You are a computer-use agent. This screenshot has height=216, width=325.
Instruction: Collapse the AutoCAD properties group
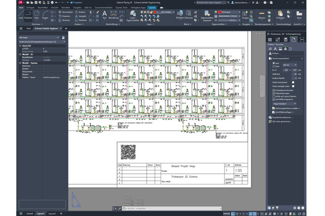[x=20, y=46]
